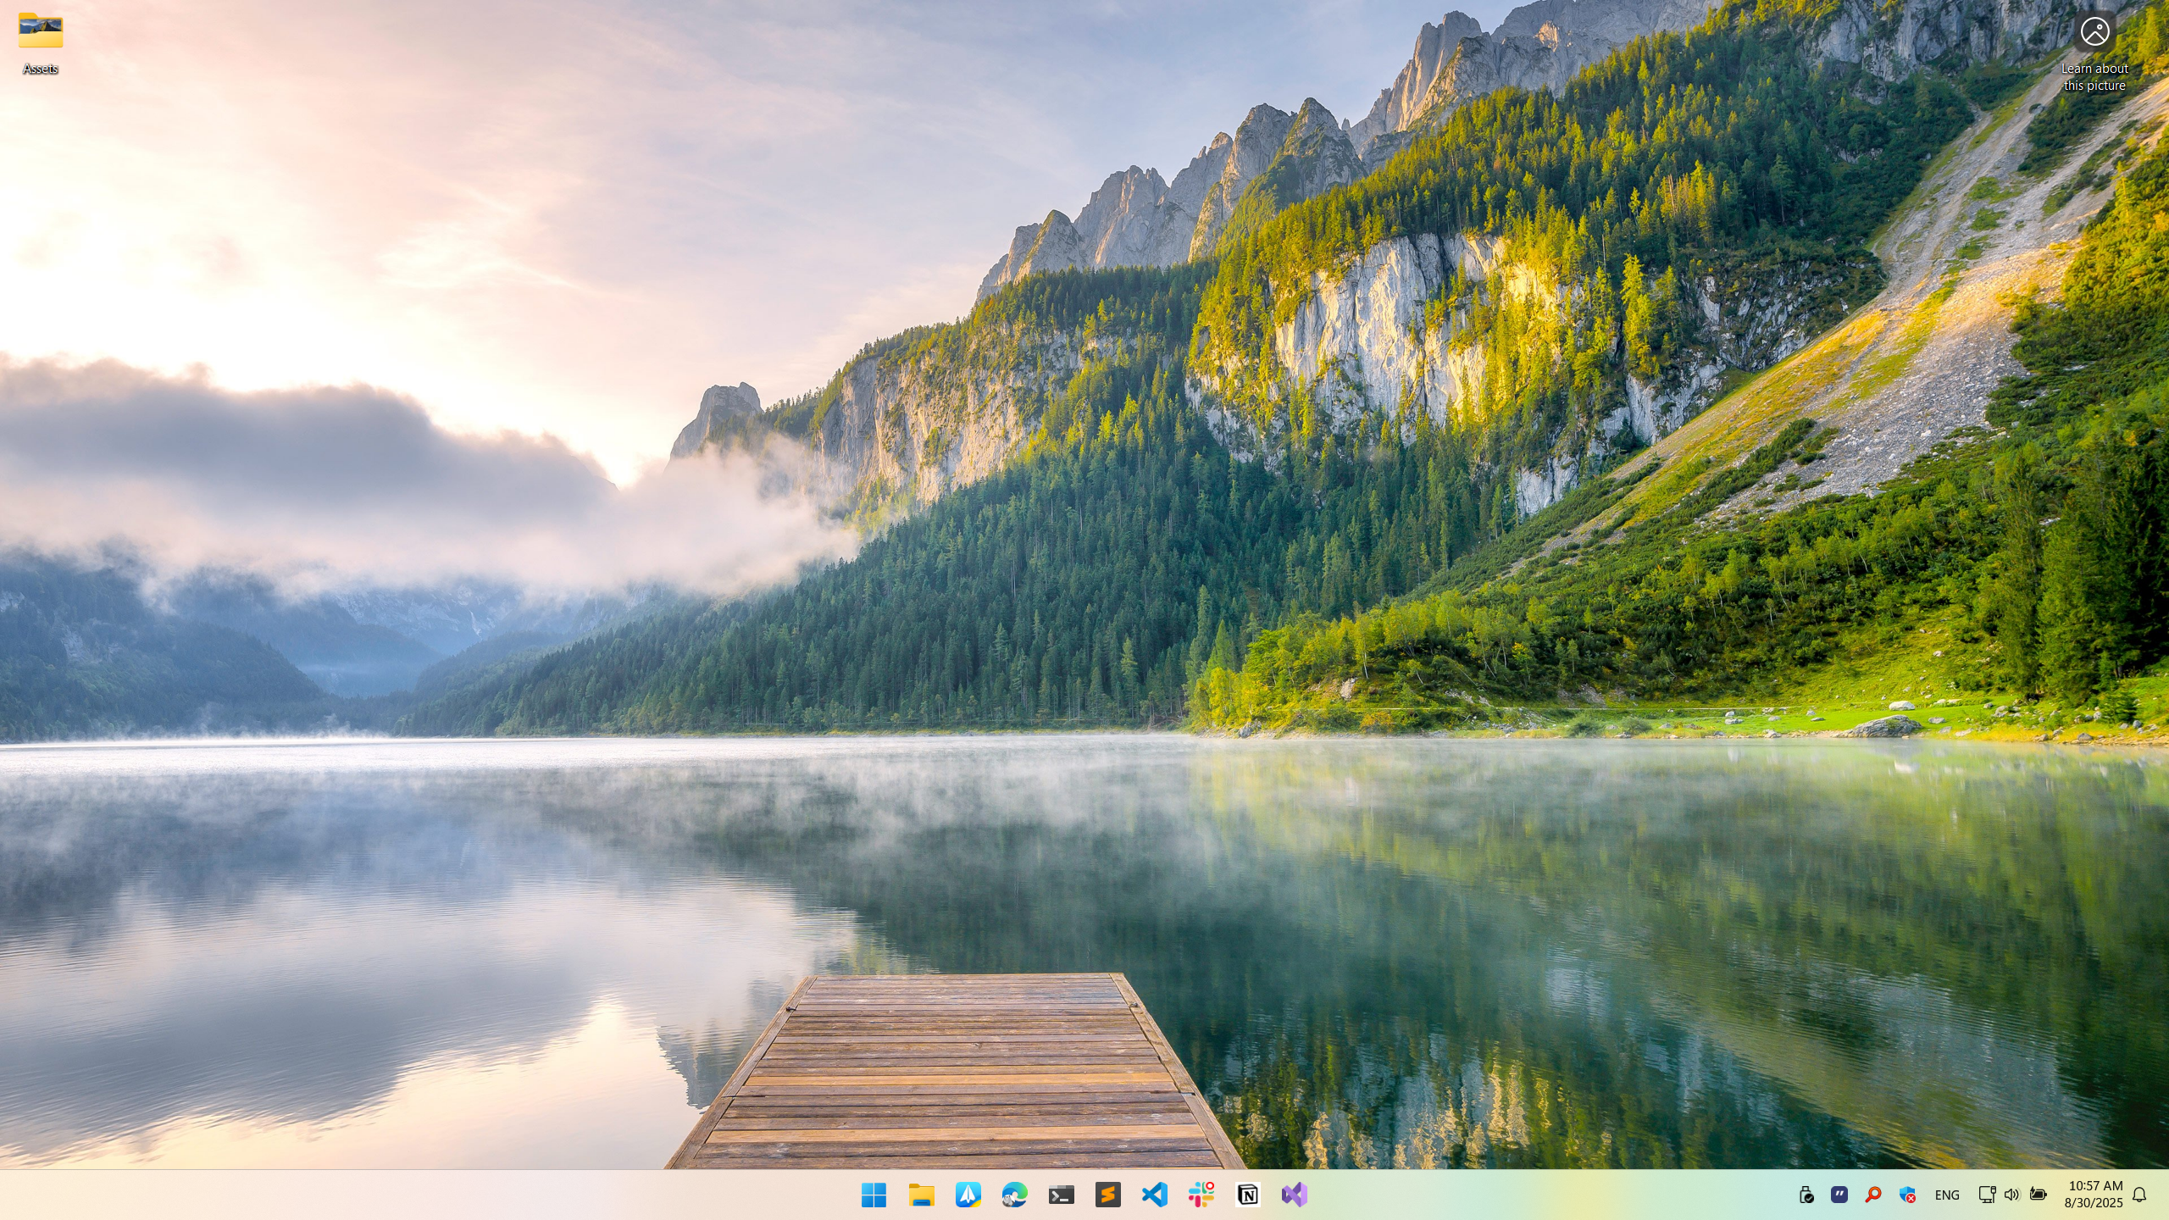Open Windows Security shield tray icon
Image resolution: width=2169 pixels, height=1220 pixels.
pyautogui.click(x=1907, y=1195)
